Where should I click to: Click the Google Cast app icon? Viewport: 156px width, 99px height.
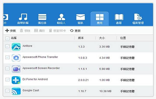point(16,91)
